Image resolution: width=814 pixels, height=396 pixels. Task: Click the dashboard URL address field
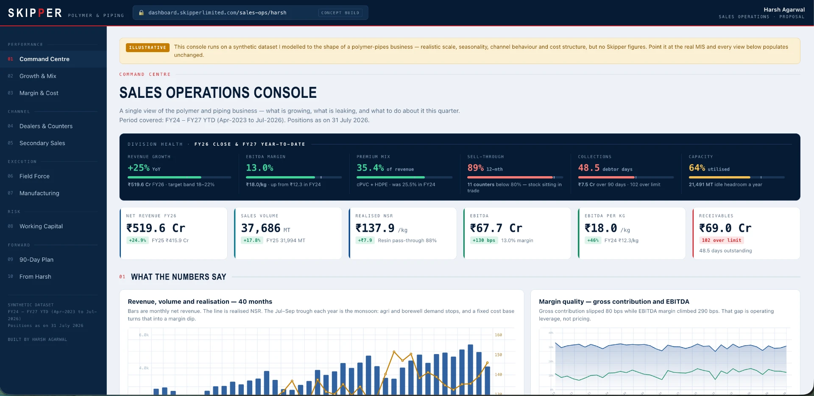[x=250, y=13]
